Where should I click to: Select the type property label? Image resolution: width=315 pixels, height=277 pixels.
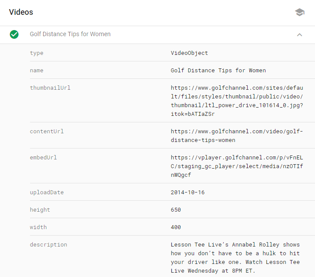click(37, 53)
